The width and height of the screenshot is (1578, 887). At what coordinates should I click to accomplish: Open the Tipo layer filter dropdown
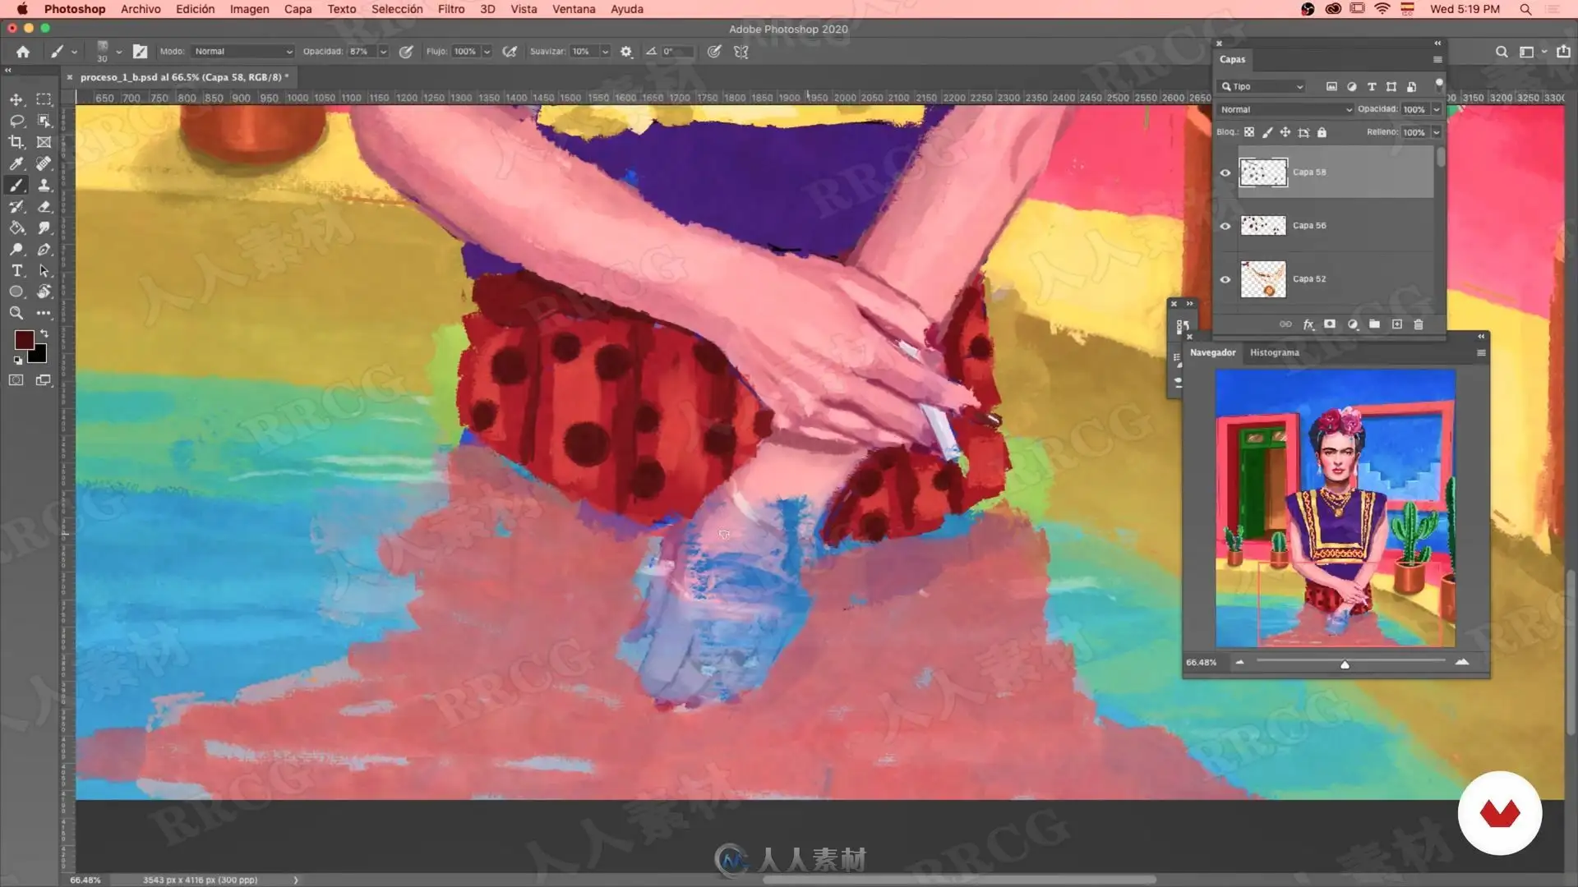pyautogui.click(x=1262, y=86)
